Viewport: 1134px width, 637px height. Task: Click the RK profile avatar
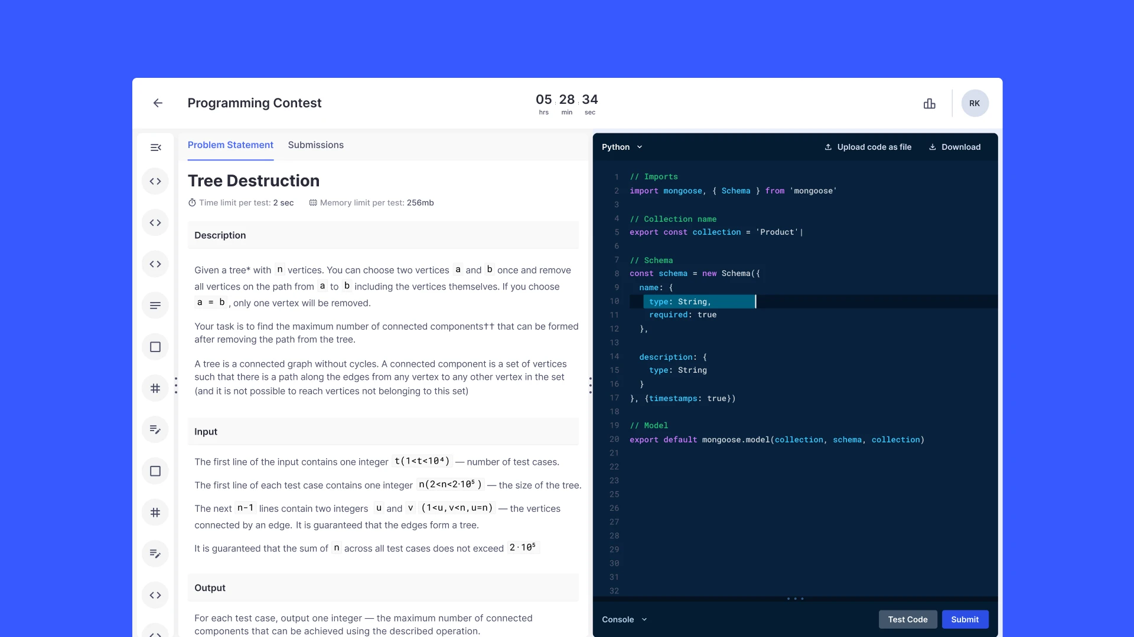[975, 103]
